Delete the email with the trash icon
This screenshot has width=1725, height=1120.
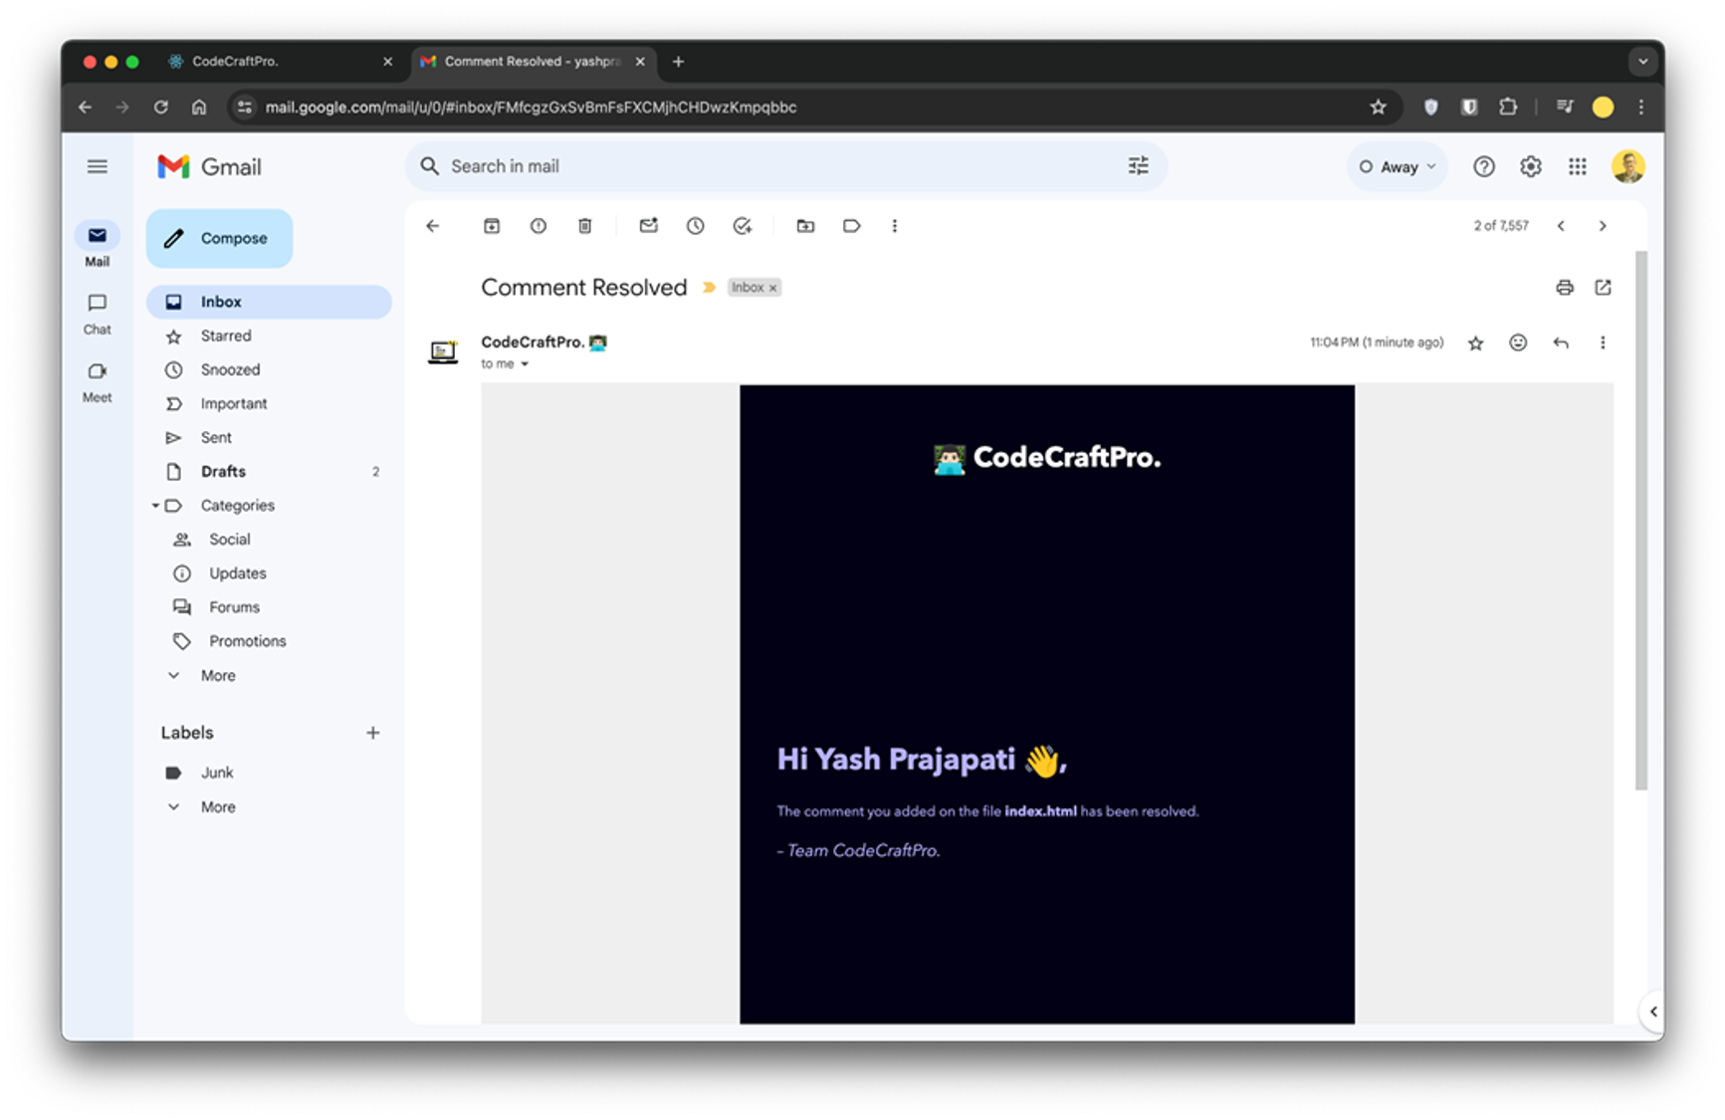pyautogui.click(x=585, y=226)
